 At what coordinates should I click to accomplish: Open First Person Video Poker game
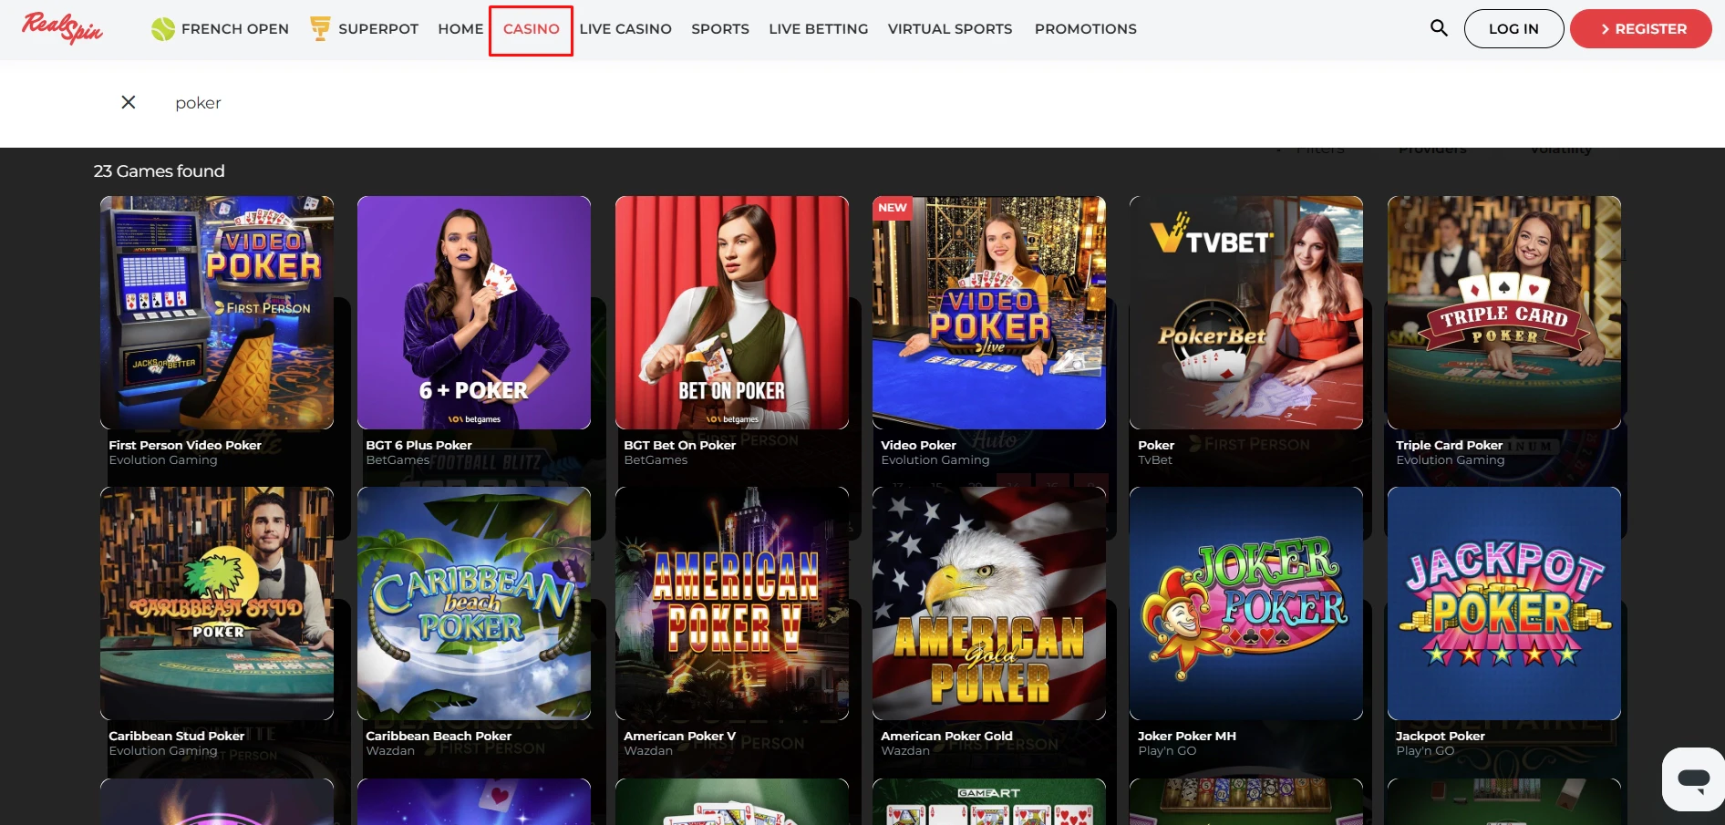(x=217, y=313)
